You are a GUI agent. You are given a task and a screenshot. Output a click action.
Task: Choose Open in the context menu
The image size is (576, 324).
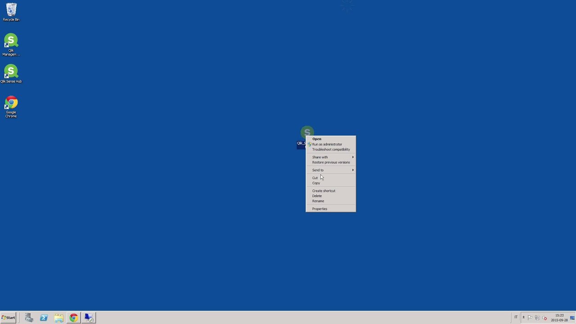coord(331,139)
